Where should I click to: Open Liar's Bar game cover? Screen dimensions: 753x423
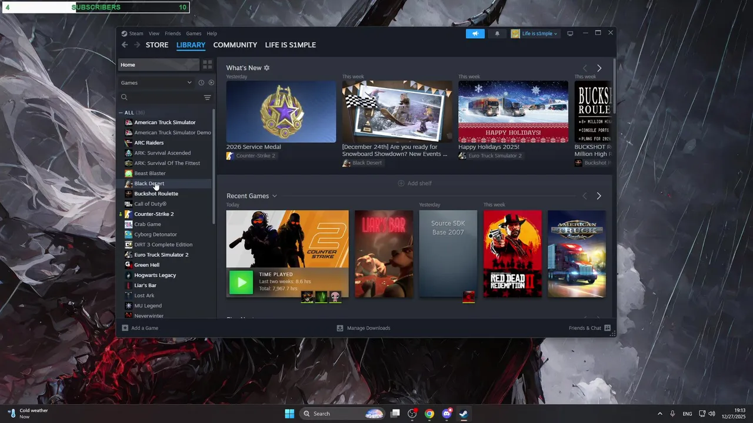point(384,254)
